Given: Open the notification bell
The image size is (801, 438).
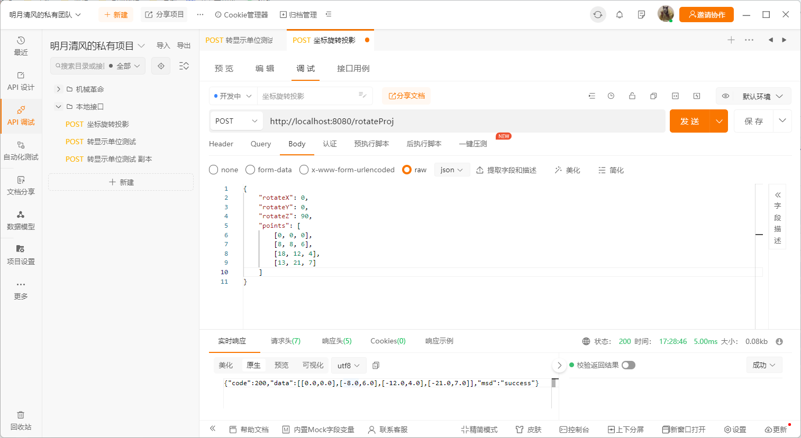Looking at the screenshot, I should [x=620, y=15].
